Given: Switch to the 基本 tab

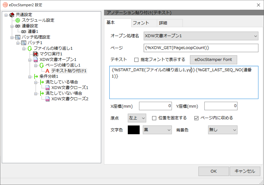Looking at the screenshot, I should (x=118, y=23).
